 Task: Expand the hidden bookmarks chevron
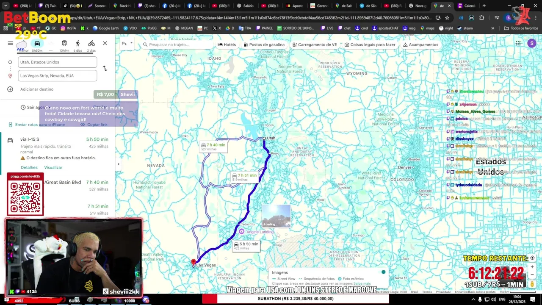(x=492, y=28)
